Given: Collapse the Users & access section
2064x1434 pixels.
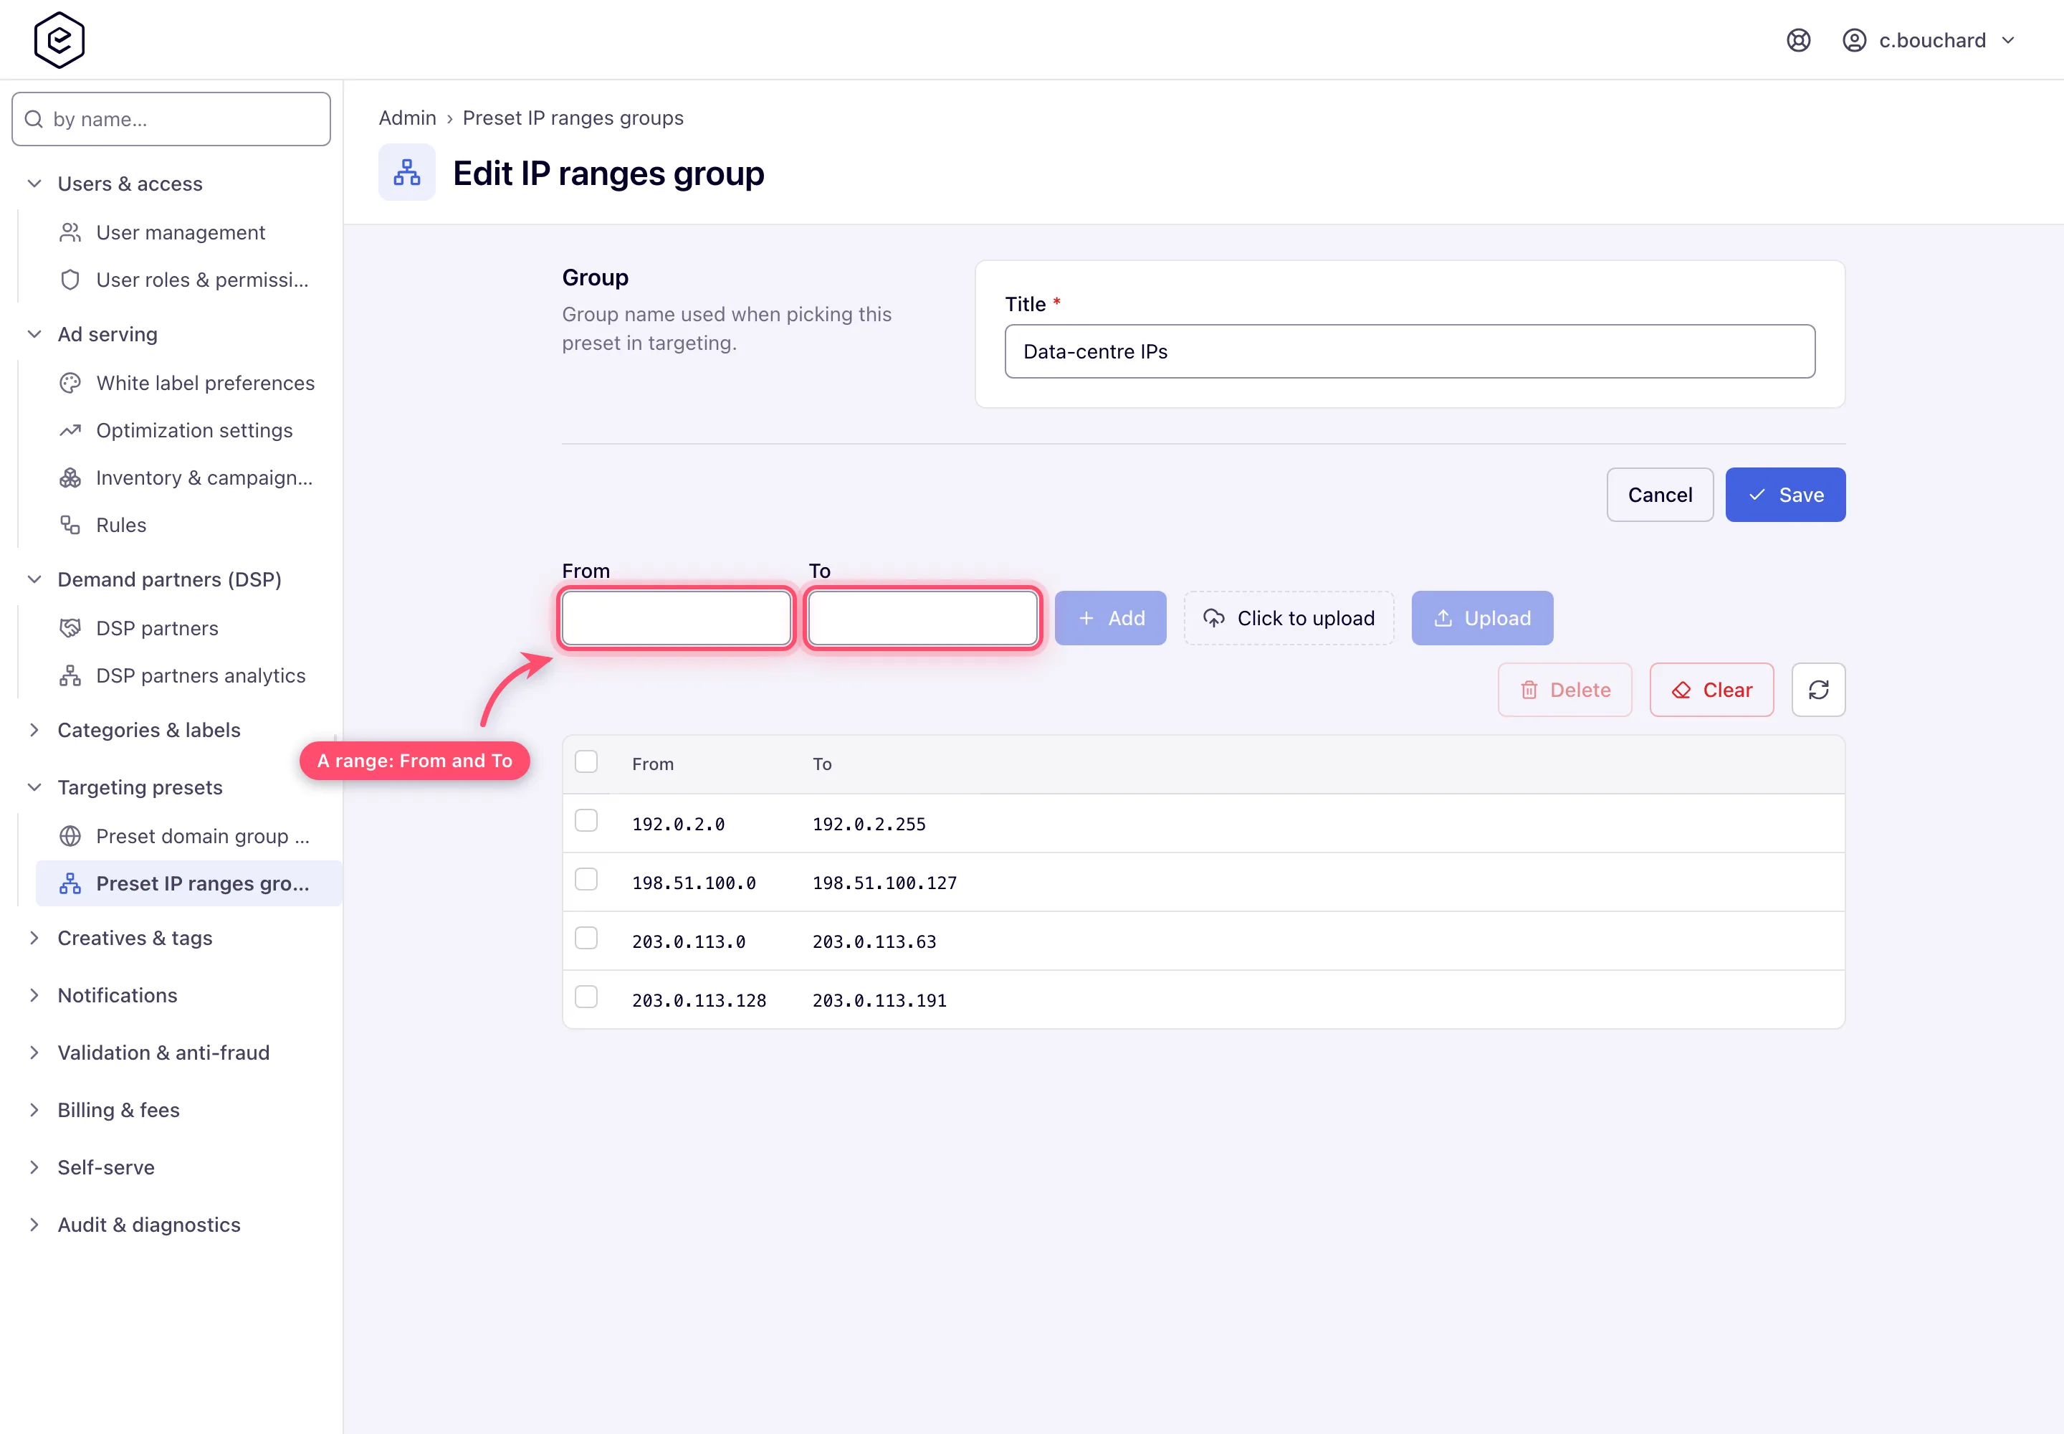Looking at the screenshot, I should 34,184.
